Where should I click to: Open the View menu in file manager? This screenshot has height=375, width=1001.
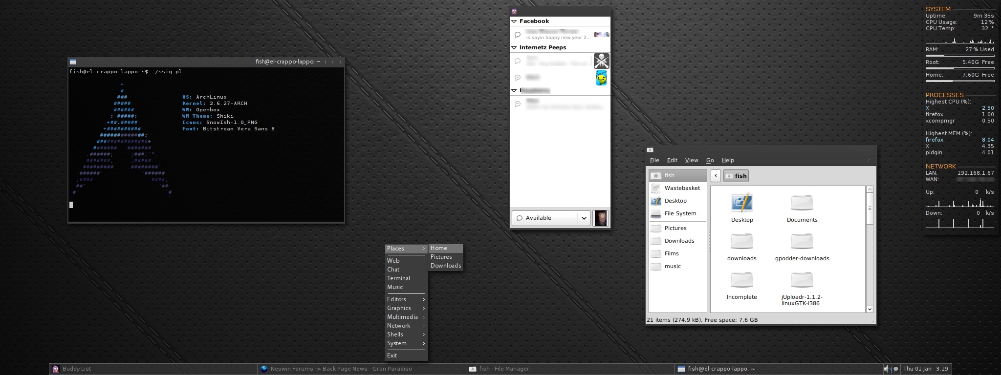[x=691, y=160]
